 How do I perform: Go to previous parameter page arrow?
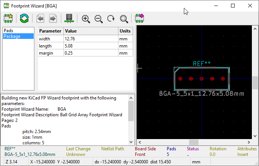(x=40, y=18)
